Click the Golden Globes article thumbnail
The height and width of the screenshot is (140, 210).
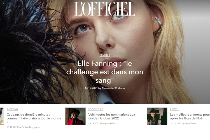pos(75,116)
